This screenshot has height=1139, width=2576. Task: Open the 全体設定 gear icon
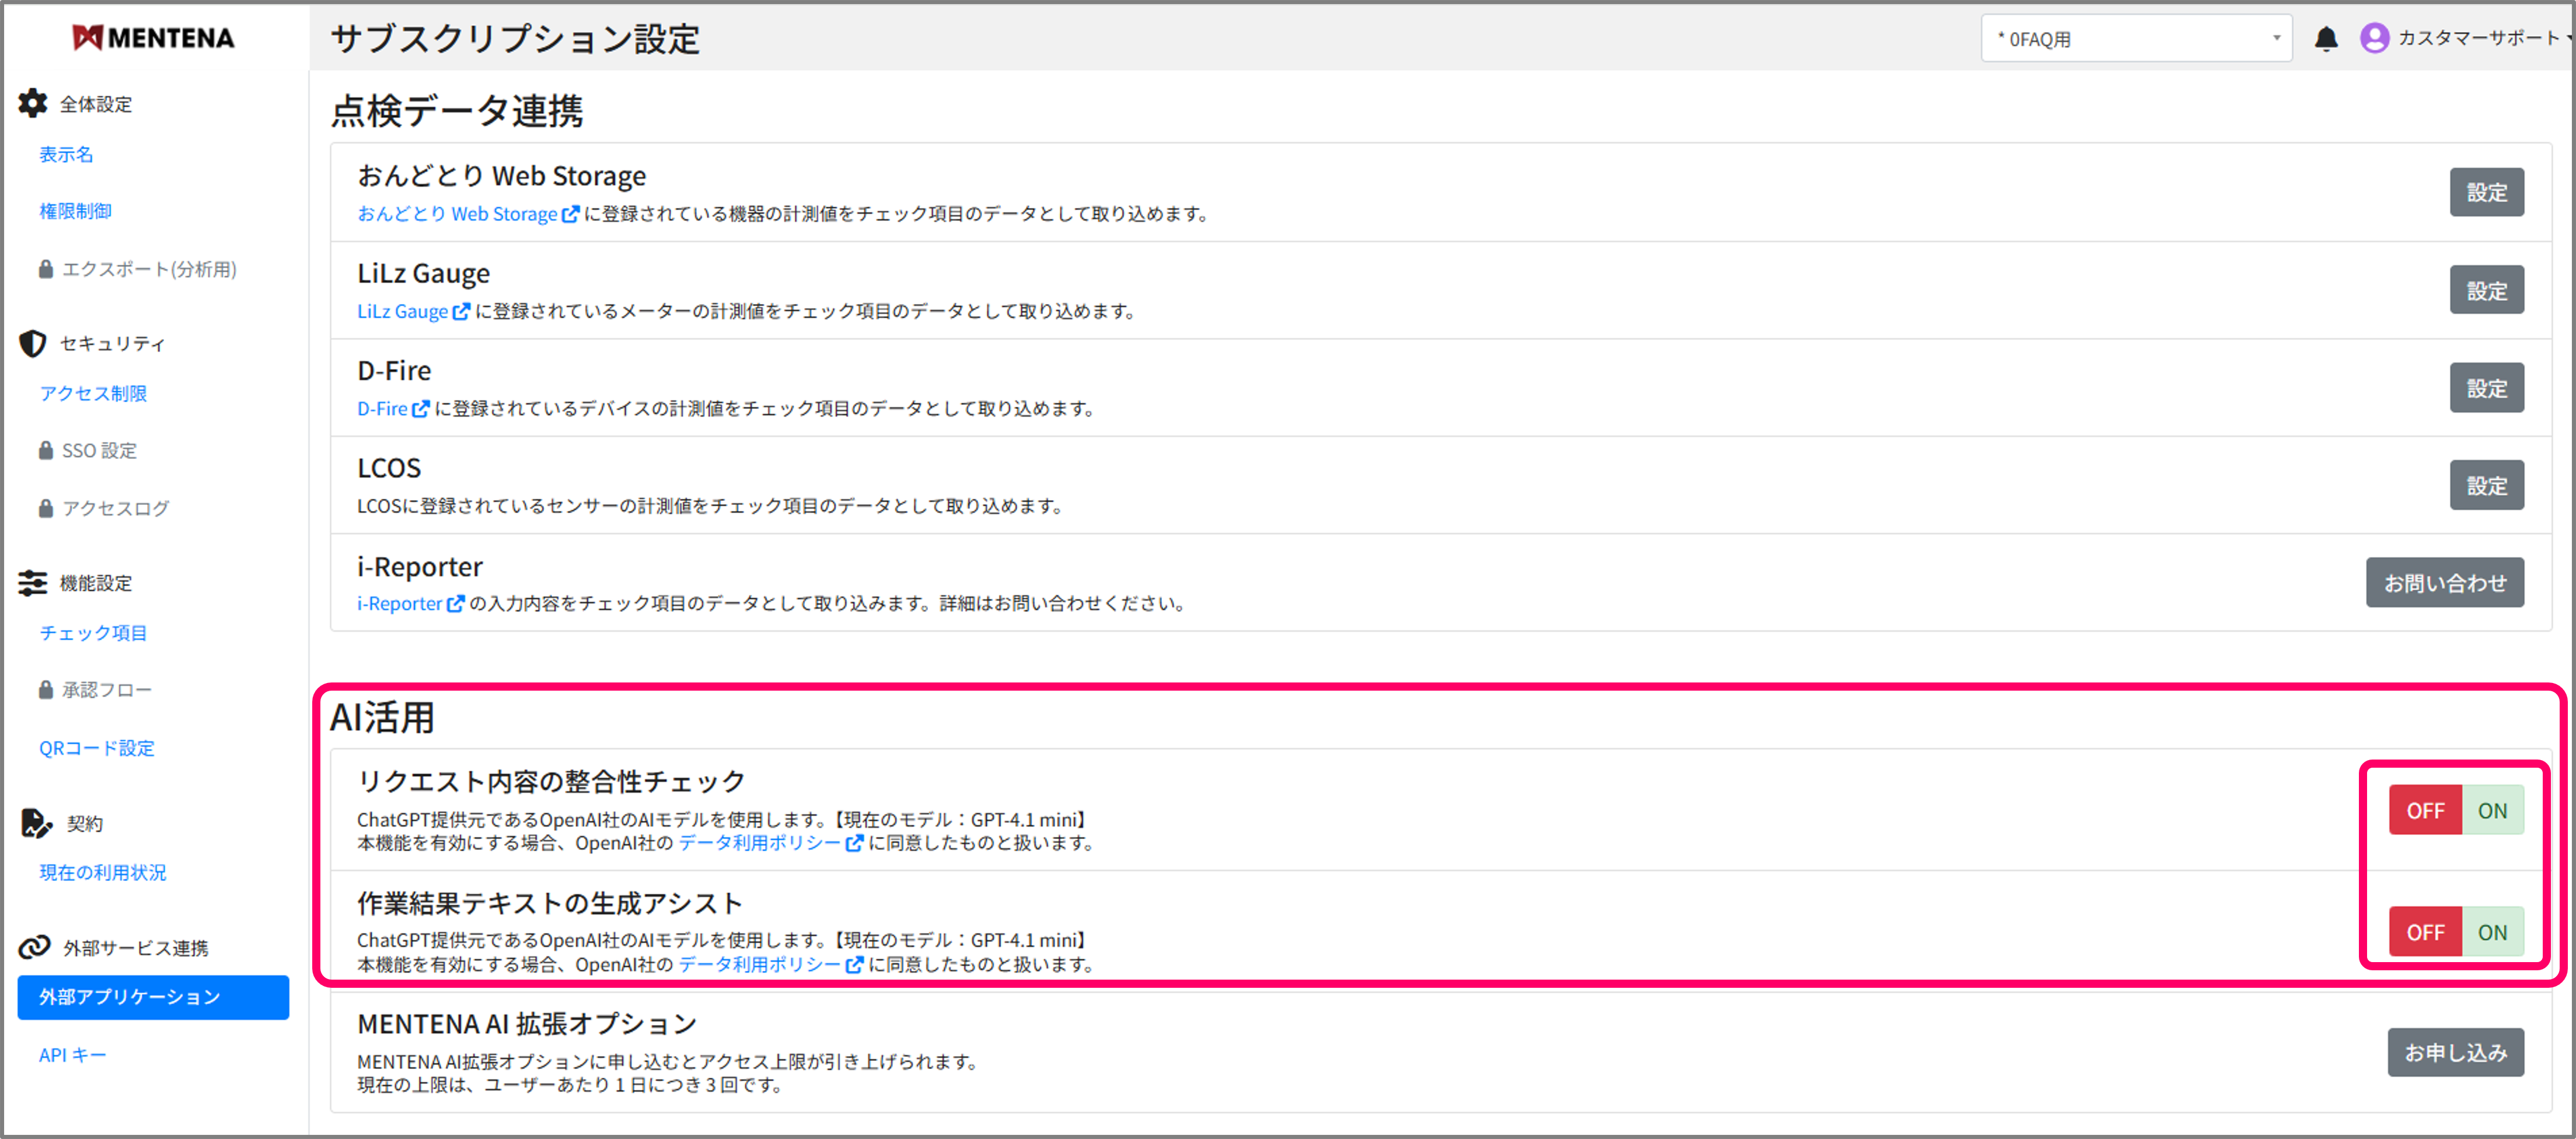click(32, 103)
